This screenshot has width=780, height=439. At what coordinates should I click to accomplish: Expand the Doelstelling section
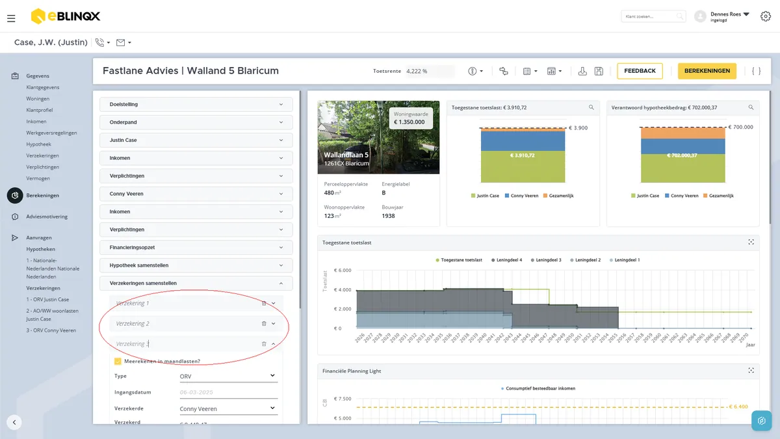(x=196, y=104)
